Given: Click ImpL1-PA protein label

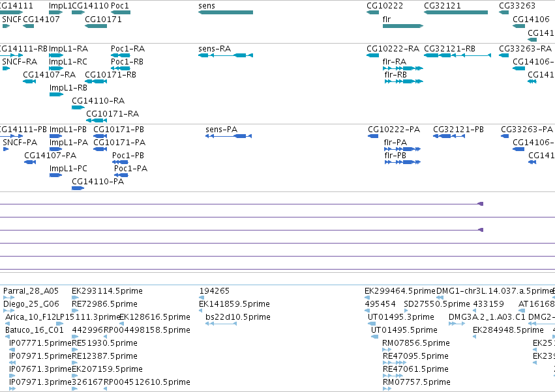Looking at the screenshot, I should click(68, 143).
